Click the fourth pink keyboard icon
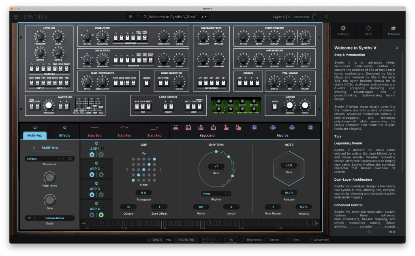This screenshot has width=415, height=256. pyautogui.click(x=213, y=128)
